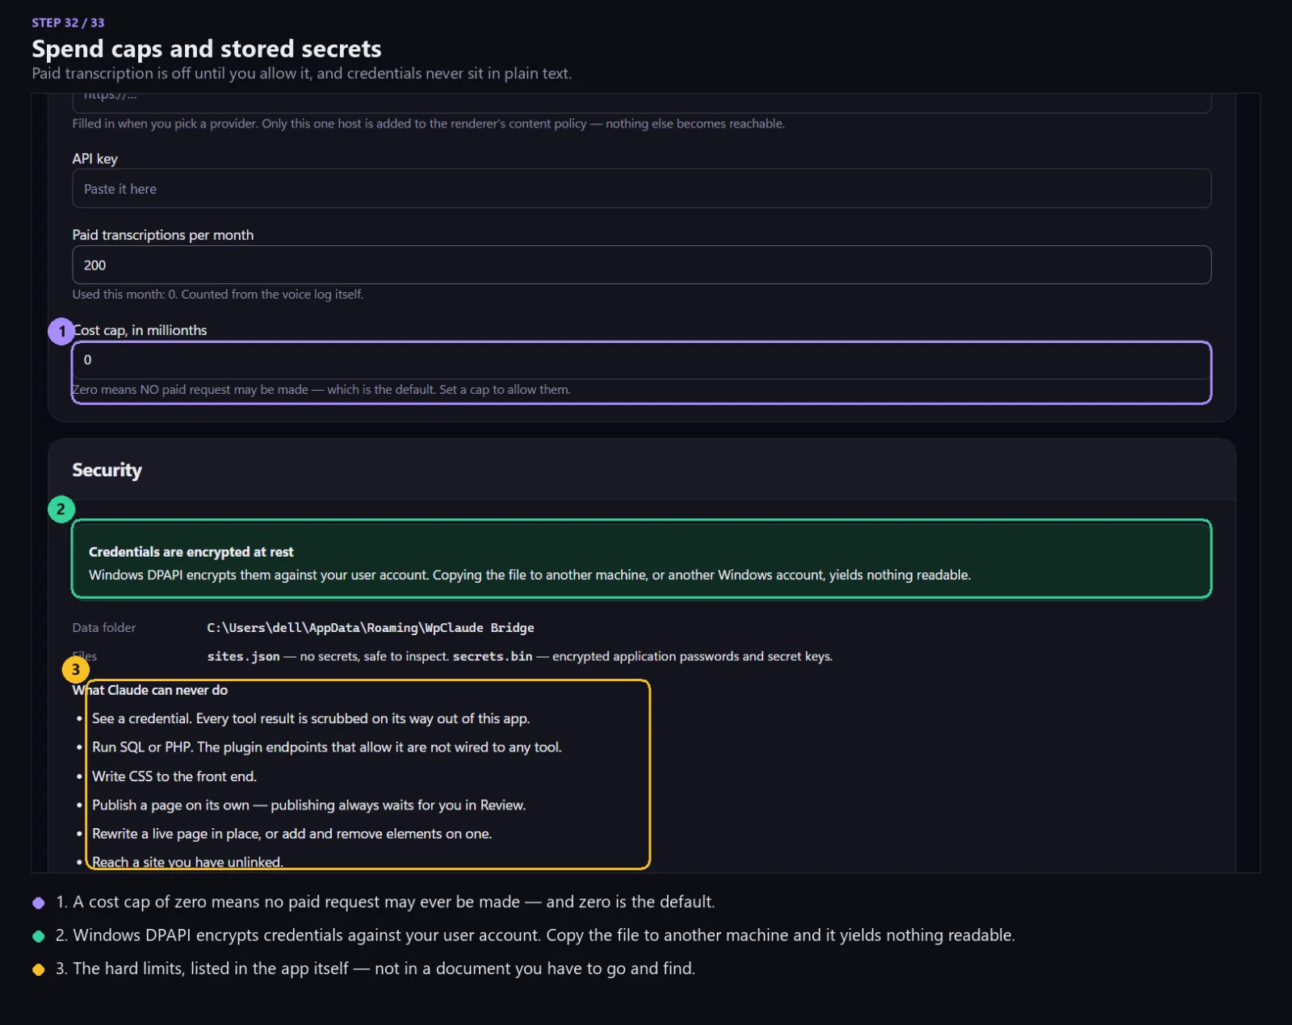
Task: Click the 'Rewrite a live page in place' line
Action: coord(292,834)
